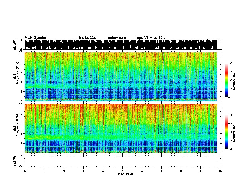Click the ch.1 waveform panel at top

pyautogui.click(x=121, y=45)
